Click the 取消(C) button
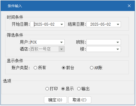 [80, 100]
